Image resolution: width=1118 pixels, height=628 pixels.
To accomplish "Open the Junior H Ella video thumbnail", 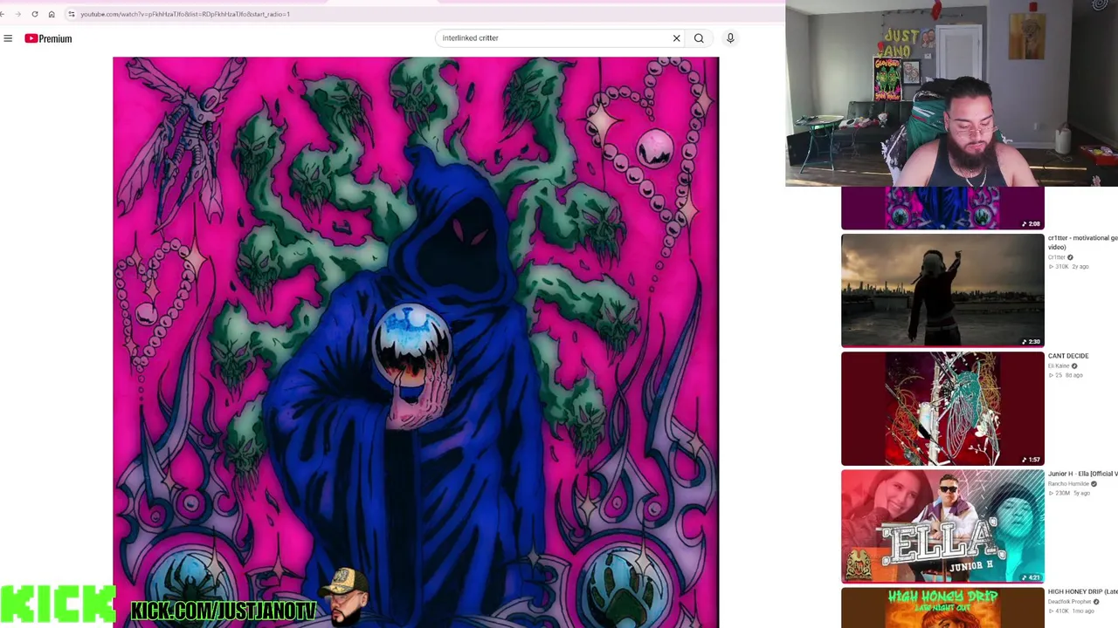I will click(942, 526).
